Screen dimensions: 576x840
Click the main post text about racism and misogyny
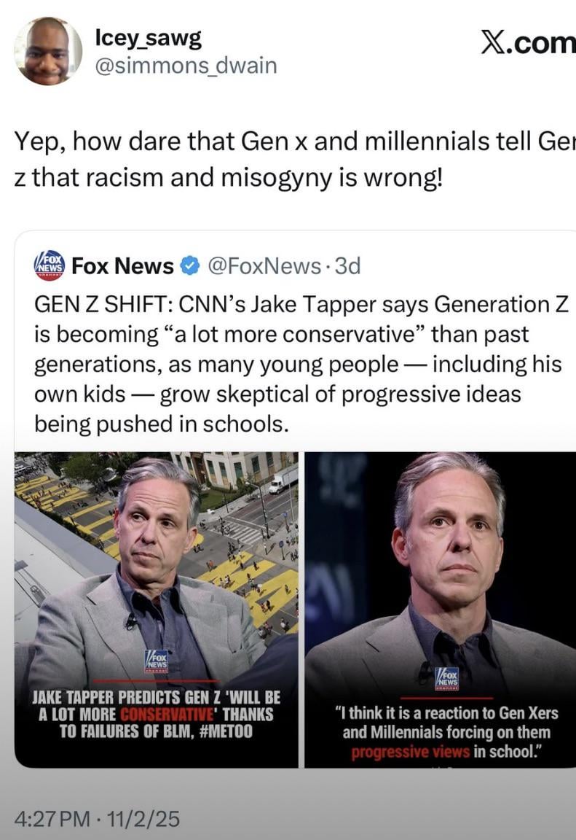[288, 160]
